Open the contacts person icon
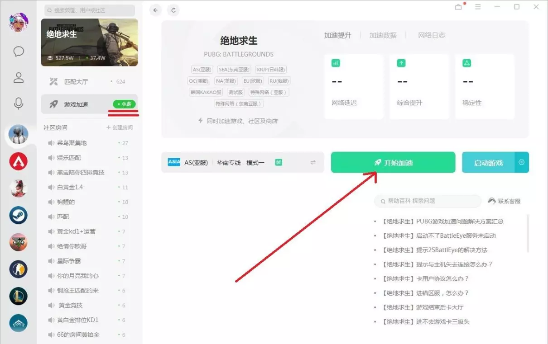 click(19, 77)
